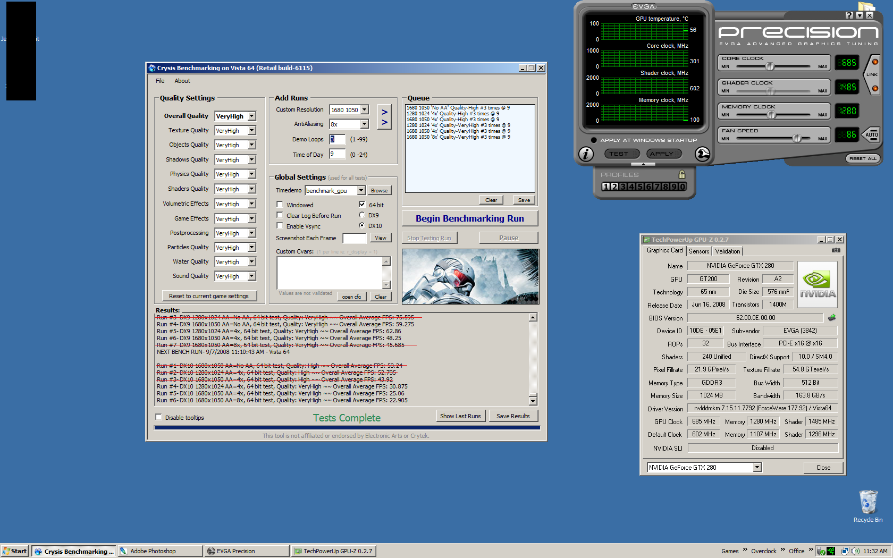Switch to GPU-Z Sensors tab
This screenshot has height=558, width=893.
pyautogui.click(x=699, y=251)
